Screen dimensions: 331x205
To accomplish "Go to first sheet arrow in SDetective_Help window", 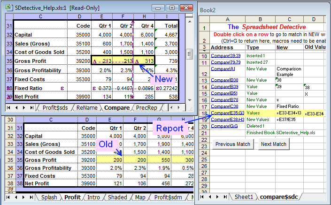I will click(8, 108).
